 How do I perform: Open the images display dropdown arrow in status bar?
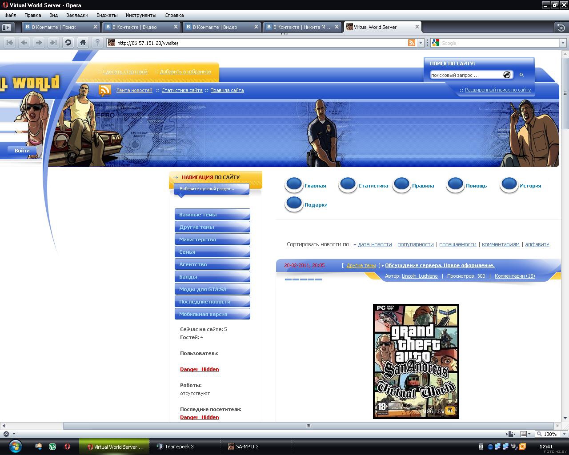tap(530, 434)
